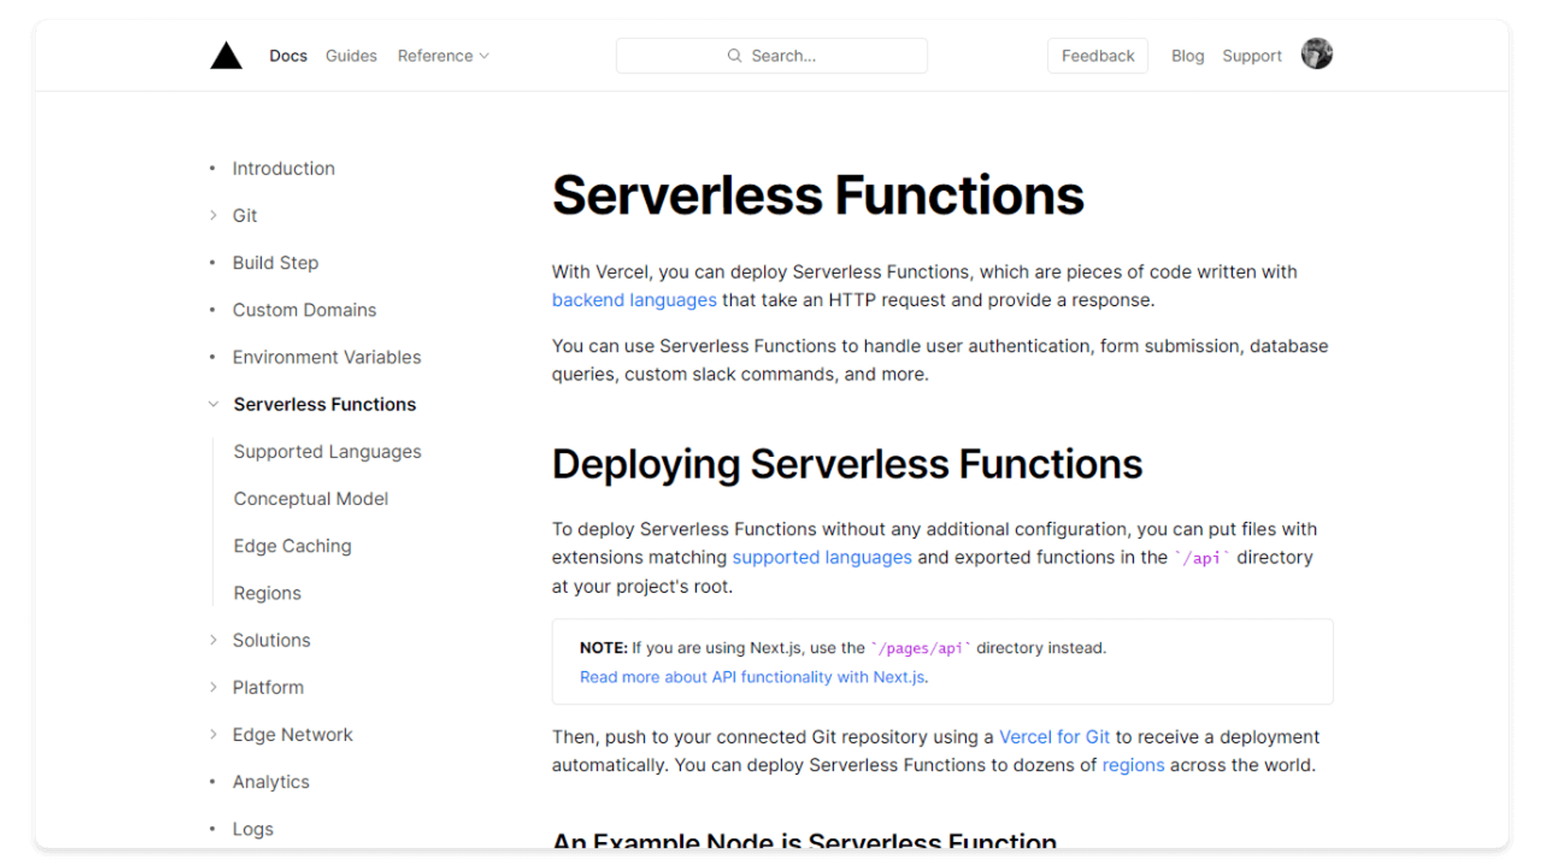Viewport: 1542px width, 867px height.
Task: Open 'Read more about API functionality' link
Action: pyautogui.click(x=752, y=677)
